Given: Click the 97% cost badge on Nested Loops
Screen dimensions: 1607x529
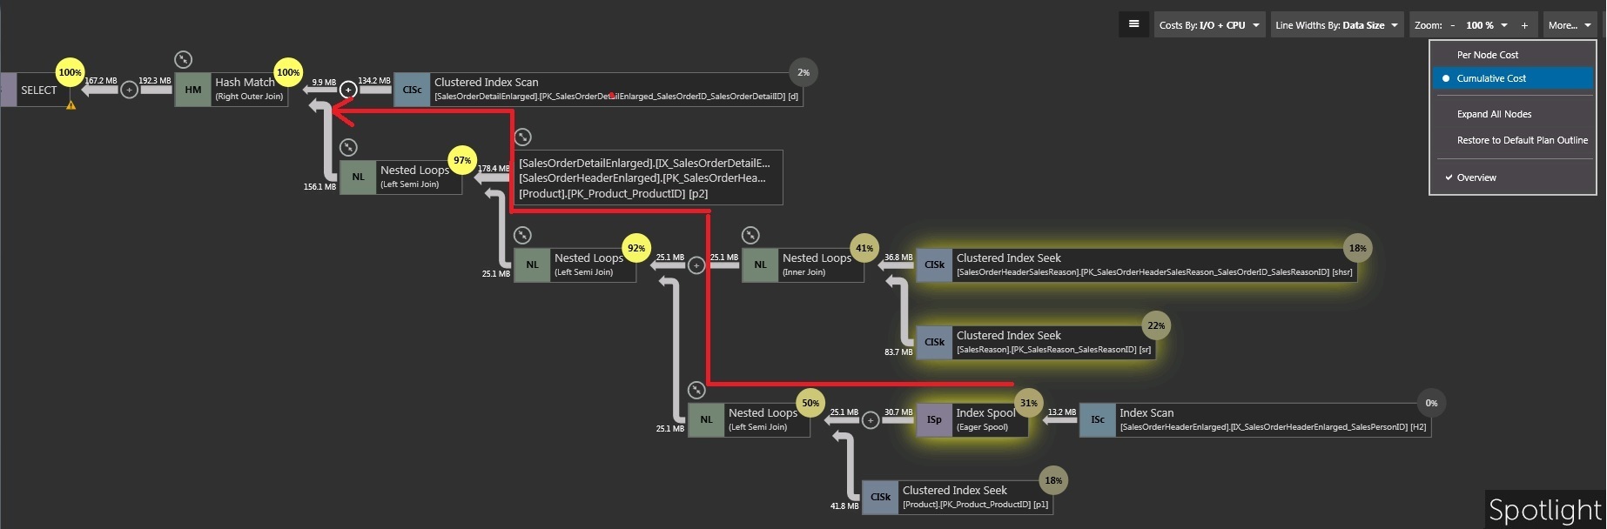Looking at the screenshot, I should coord(462,160).
